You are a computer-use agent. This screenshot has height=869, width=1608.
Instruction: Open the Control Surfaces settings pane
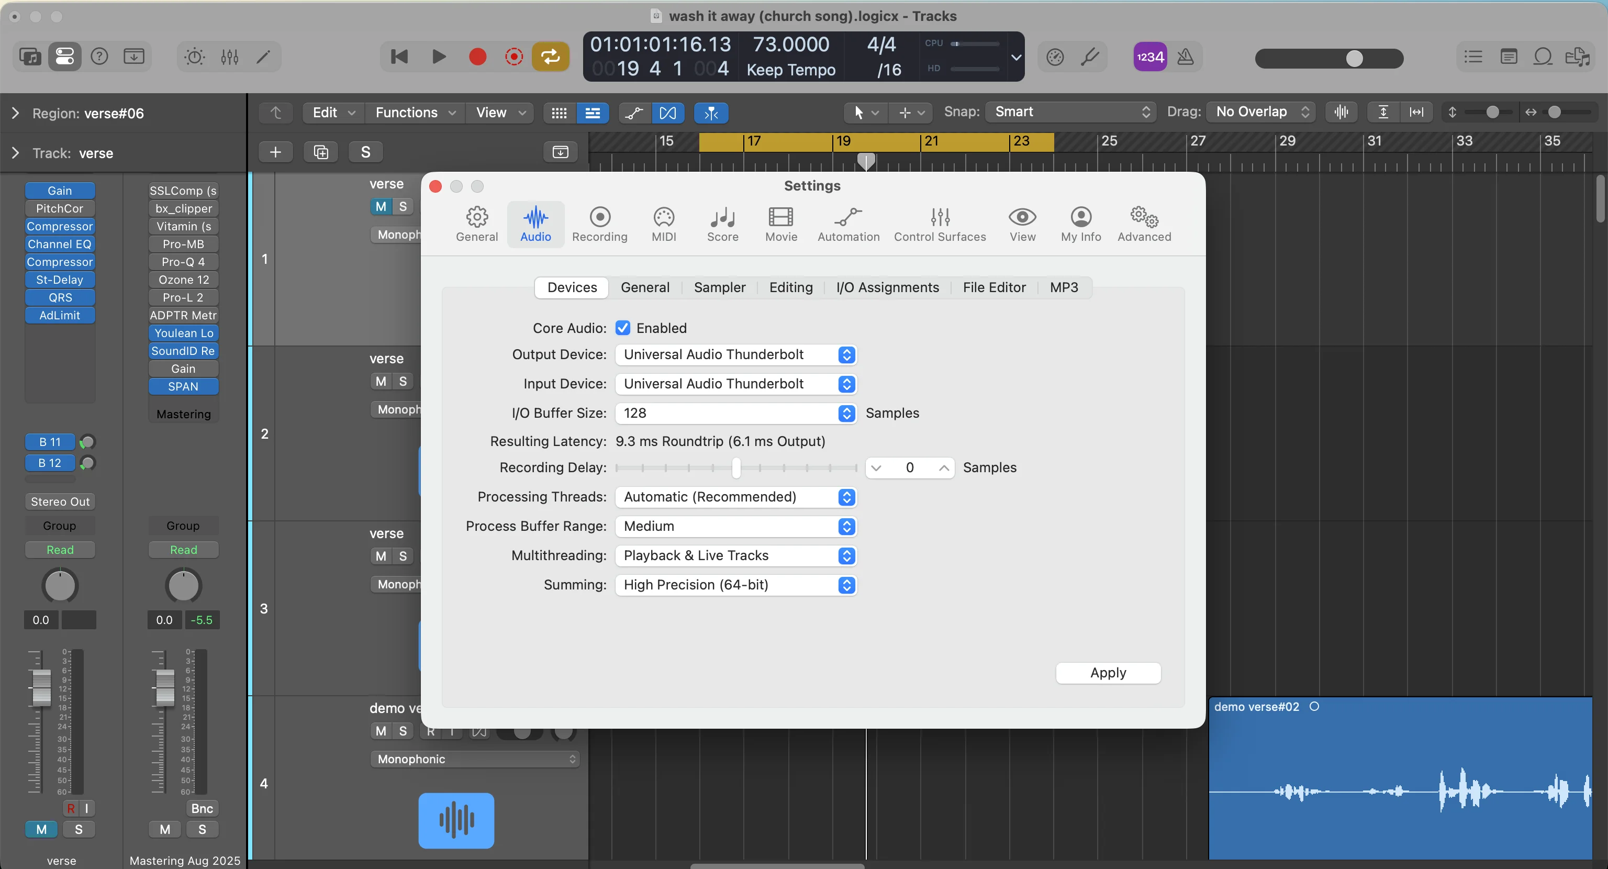940,224
